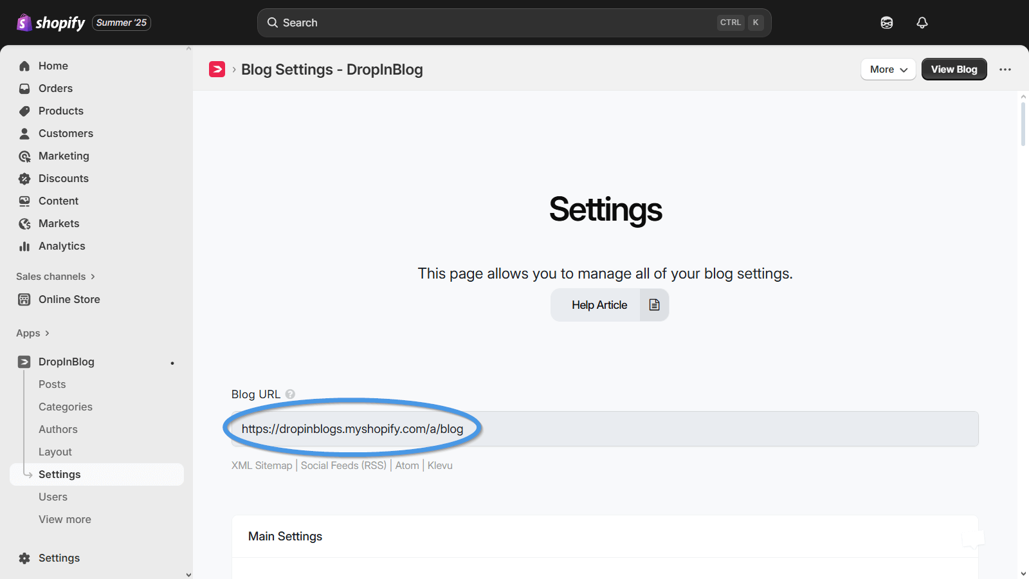Click the page vertical scrollbar
This screenshot has width=1029, height=579.
click(x=1023, y=124)
